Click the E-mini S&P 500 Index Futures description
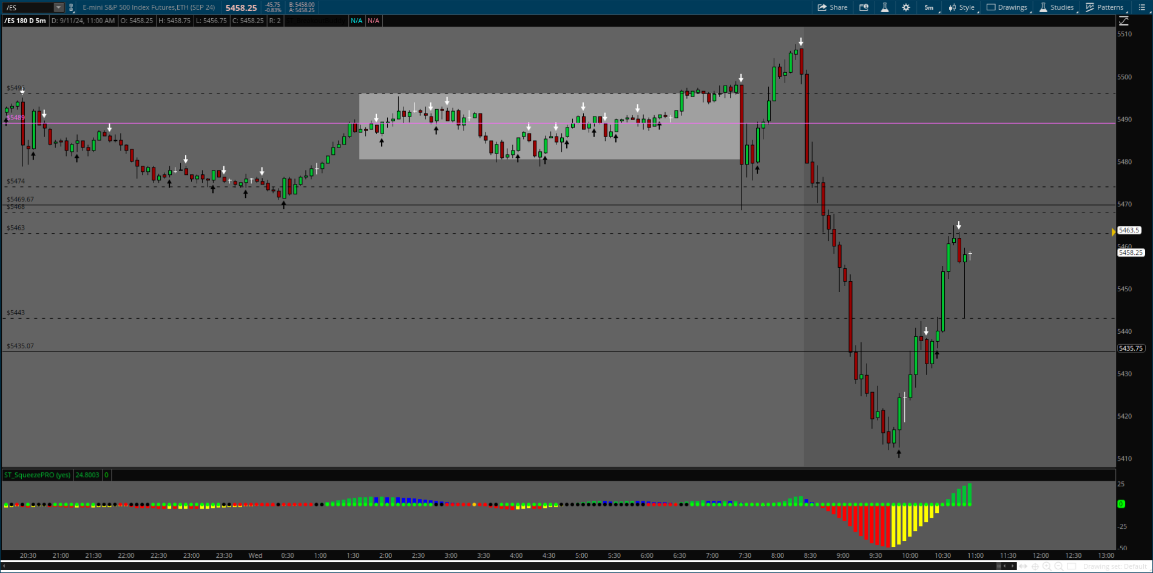This screenshot has height=573, width=1153. click(149, 8)
